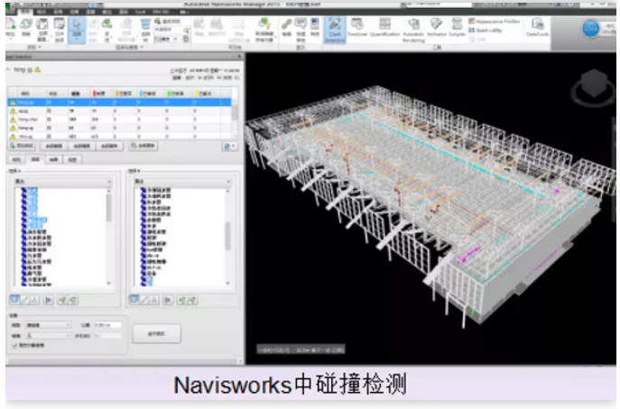This screenshot has height=409, width=620.
Task: Expand the Select & Search ribbon panel
Action: [129, 48]
